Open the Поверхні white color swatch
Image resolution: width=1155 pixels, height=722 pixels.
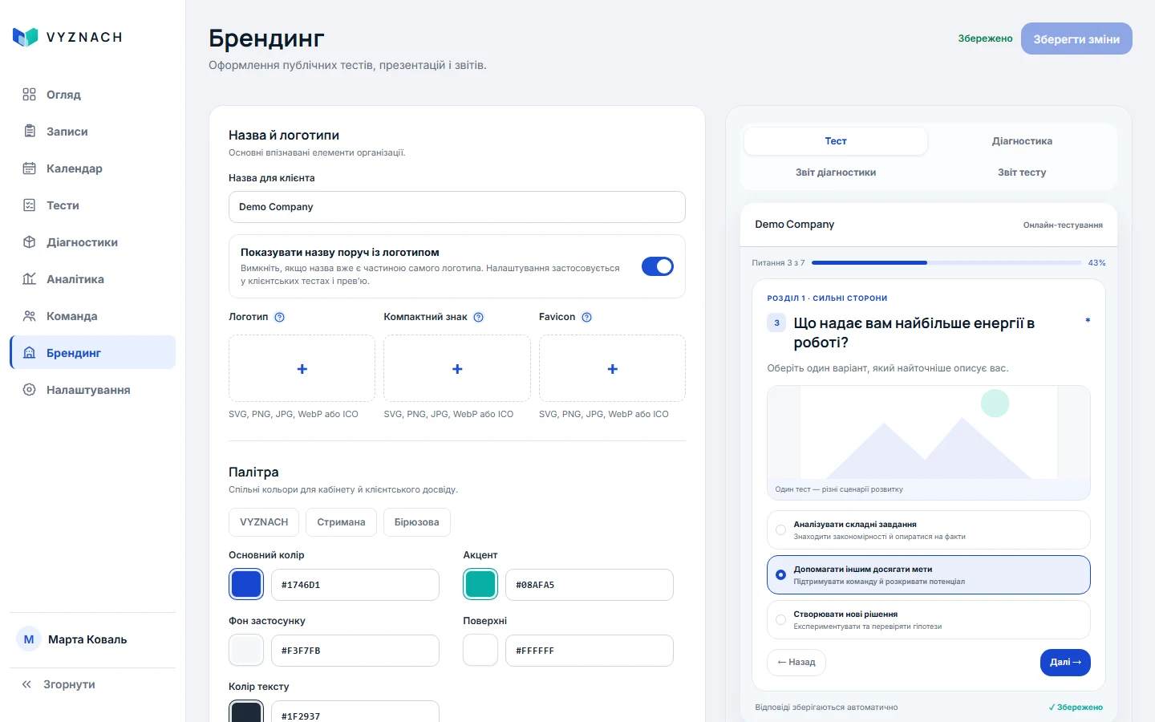(x=480, y=651)
